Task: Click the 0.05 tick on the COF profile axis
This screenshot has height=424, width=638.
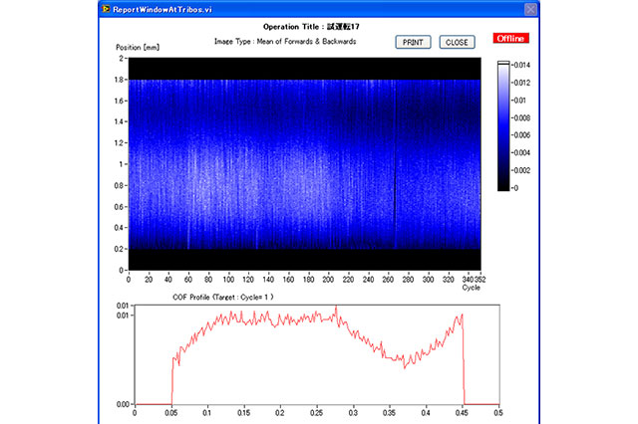Action: [x=171, y=412]
